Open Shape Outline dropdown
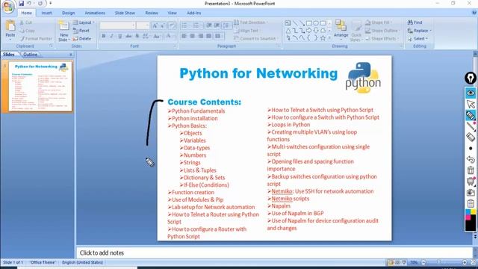 point(383,31)
